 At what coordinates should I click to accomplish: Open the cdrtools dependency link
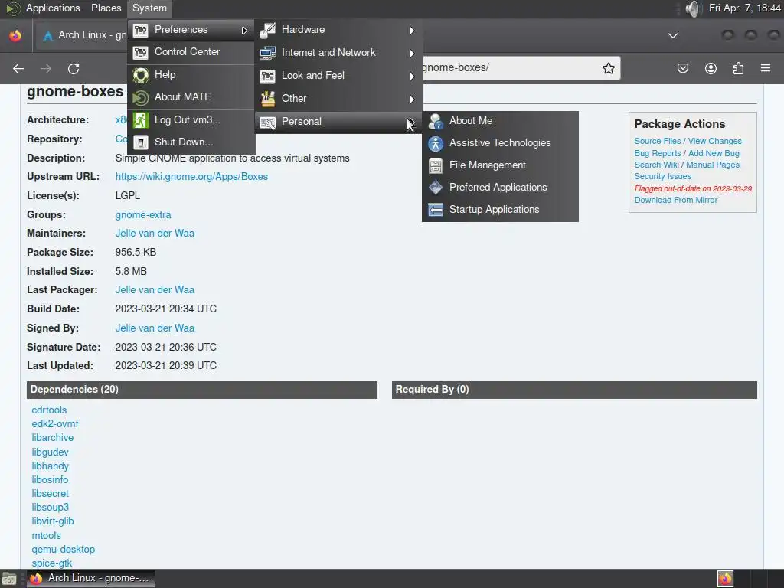pyautogui.click(x=49, y=410)
